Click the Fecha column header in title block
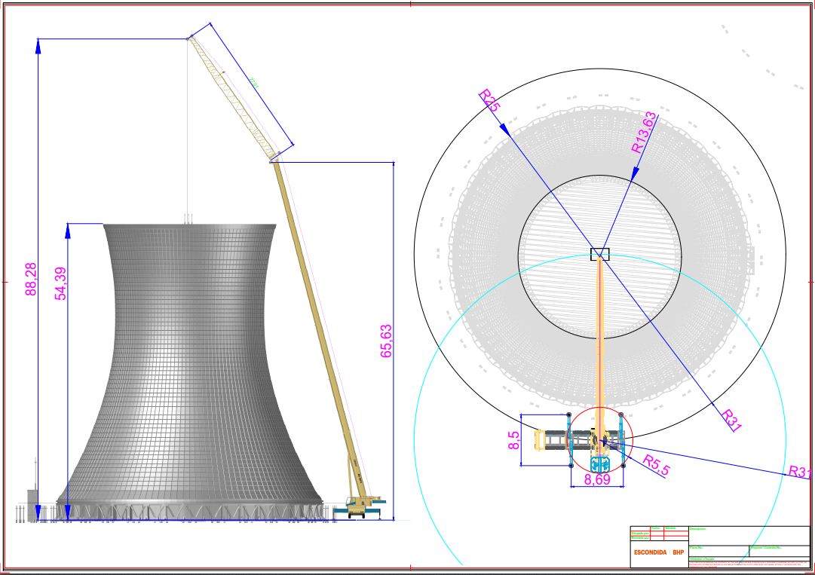This screenshot has height=575, width=815. pyautogui.click(x=655, y=528)
